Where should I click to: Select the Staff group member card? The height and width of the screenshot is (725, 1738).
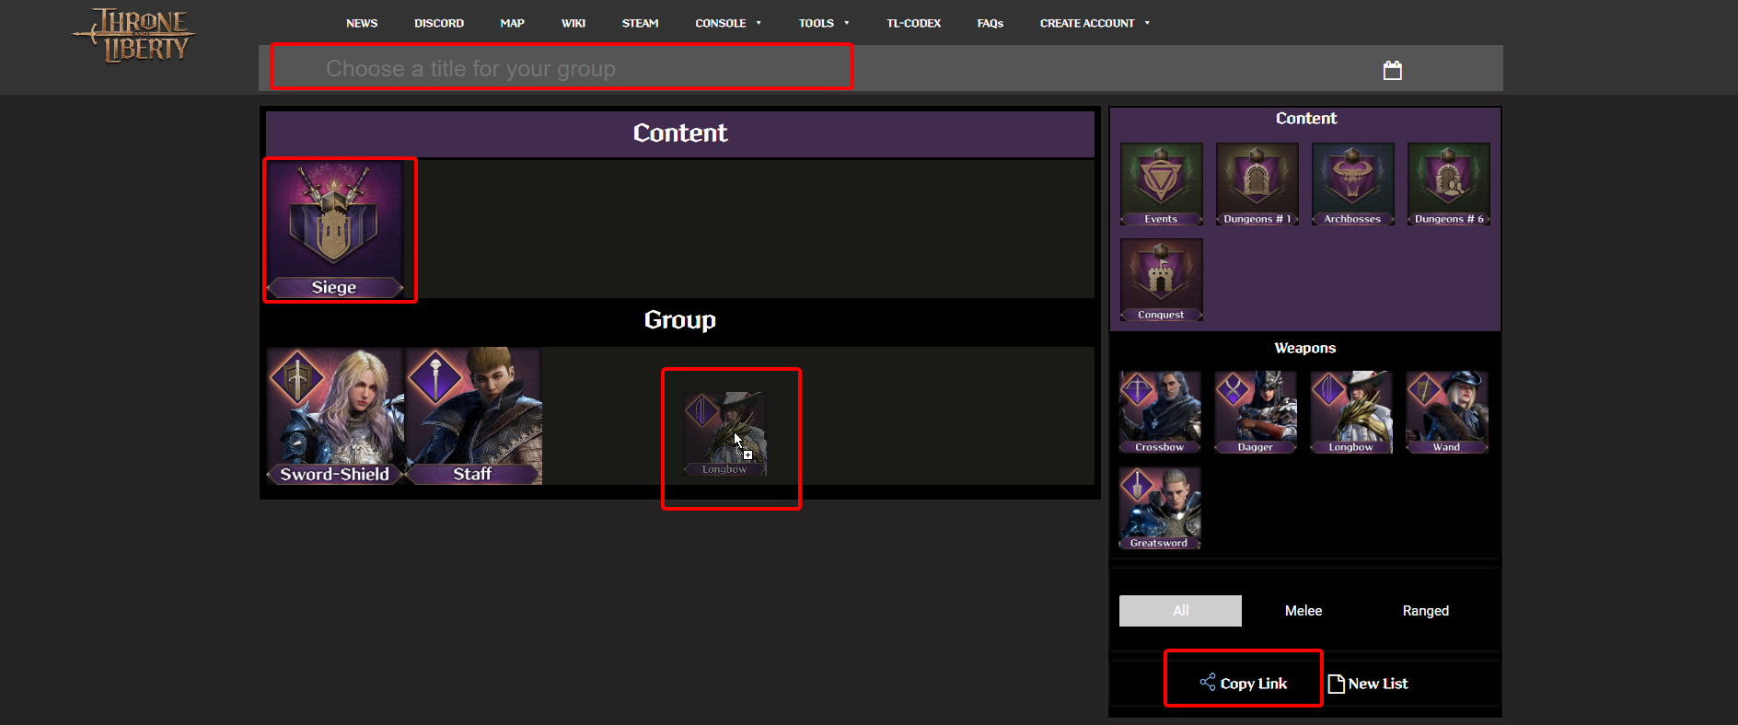point(473,416)
